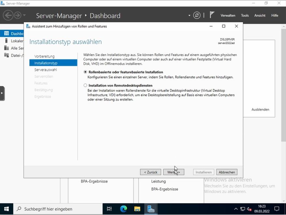The width and height of the screenshot is (286, 215).
Task: Open navigation history dropdown beside forward arrow
Action: click(x=24, y=15)
